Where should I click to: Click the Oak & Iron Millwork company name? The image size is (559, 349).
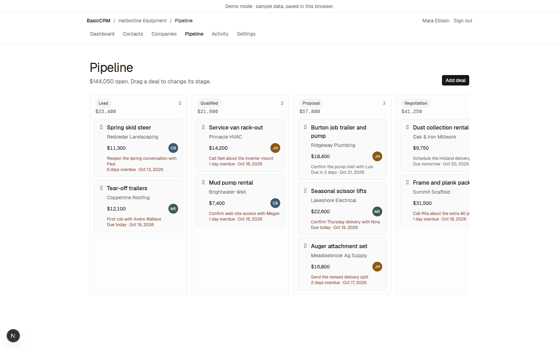435,137
